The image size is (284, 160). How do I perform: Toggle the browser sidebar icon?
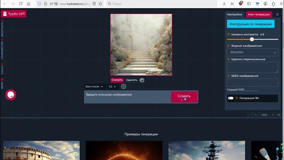249,4
